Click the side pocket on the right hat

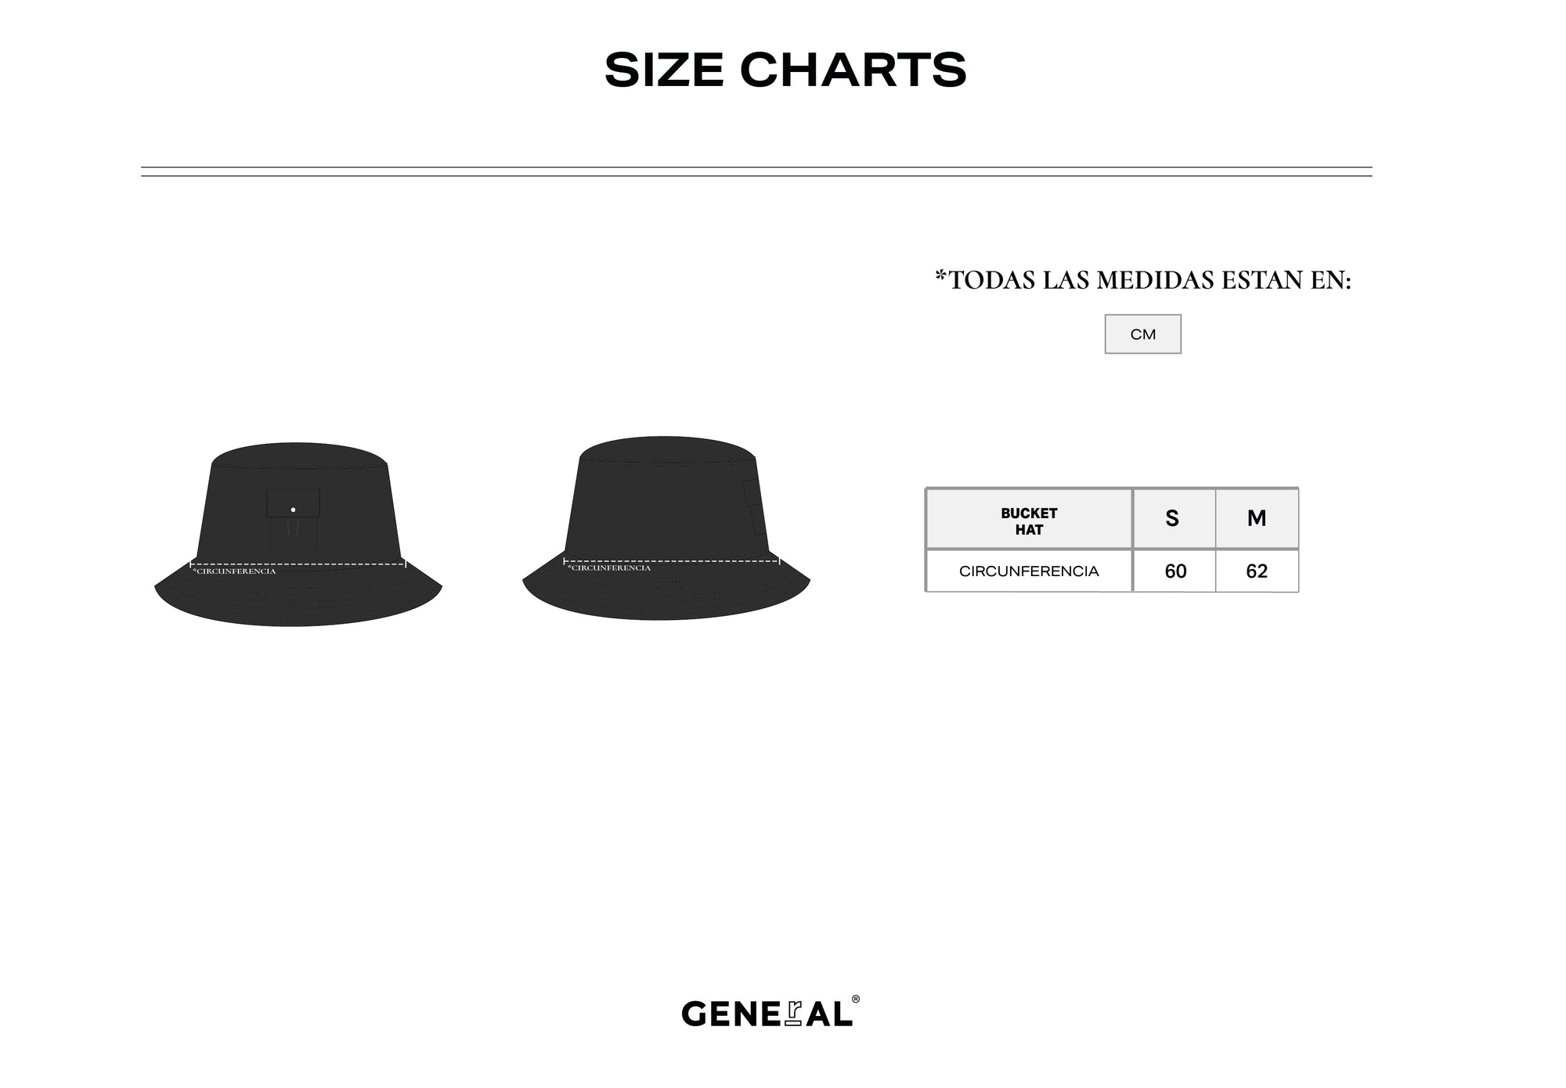[752, 507]
